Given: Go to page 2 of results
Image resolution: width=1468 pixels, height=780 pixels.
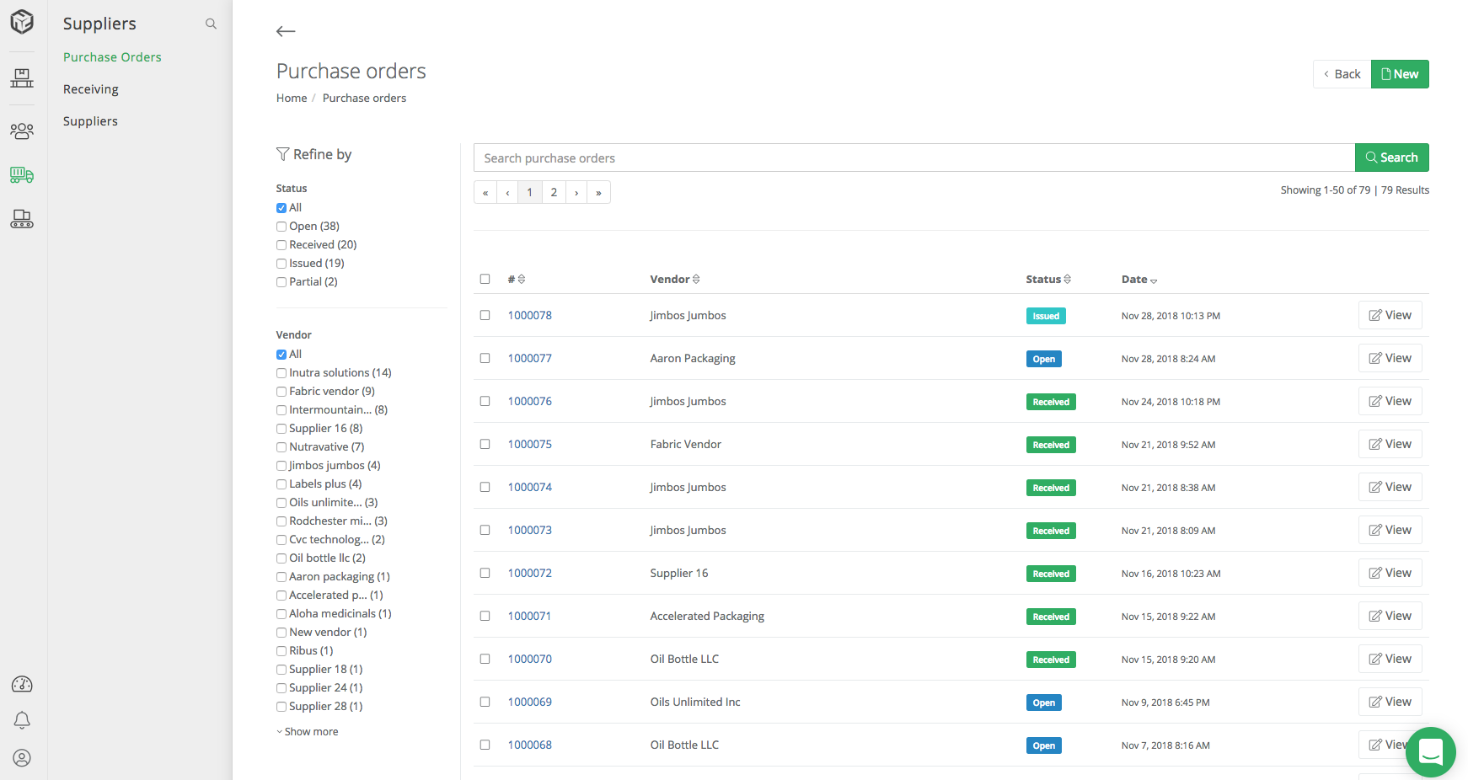Looking at the screenshot, I should point(554,192).
